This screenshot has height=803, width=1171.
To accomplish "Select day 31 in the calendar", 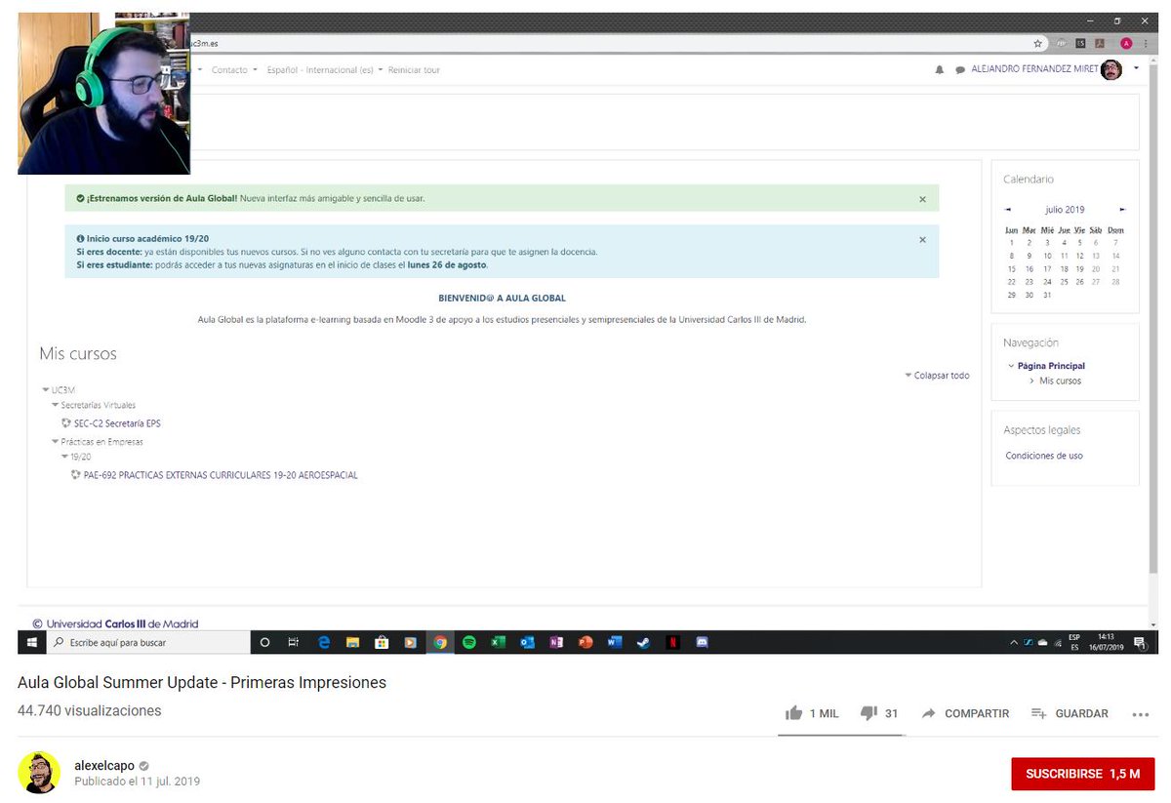I will tap(1047, 295).
